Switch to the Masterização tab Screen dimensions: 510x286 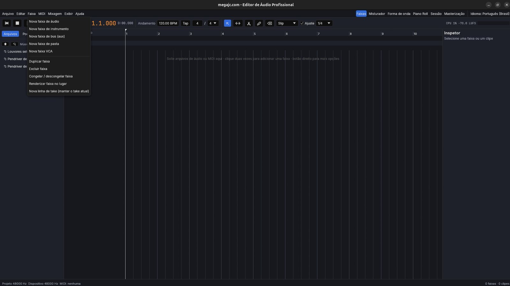click(x=454, y=14)
